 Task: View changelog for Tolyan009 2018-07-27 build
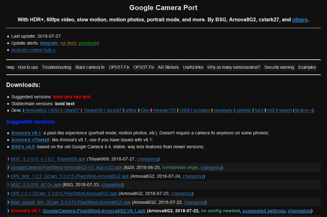[147, 159]
